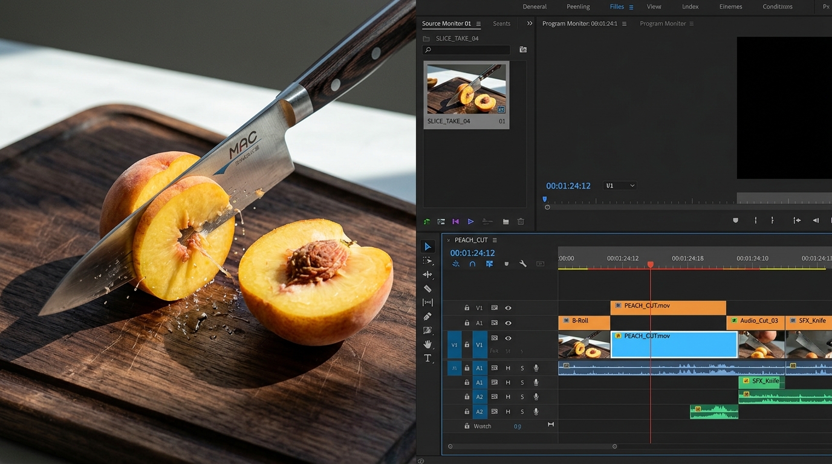Activate the Type tool

coord(427,358)
